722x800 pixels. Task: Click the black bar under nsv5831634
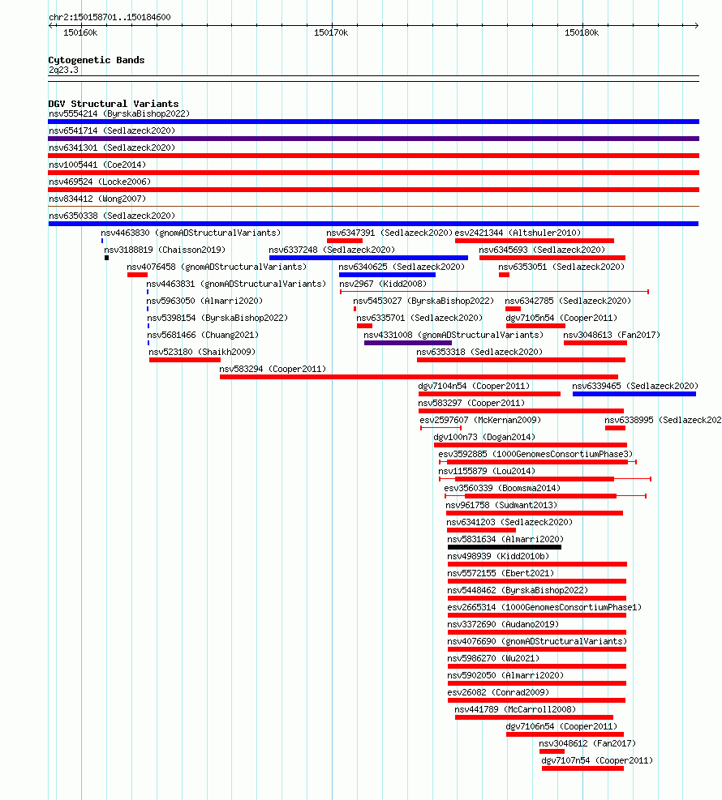[x=505, y=547]
